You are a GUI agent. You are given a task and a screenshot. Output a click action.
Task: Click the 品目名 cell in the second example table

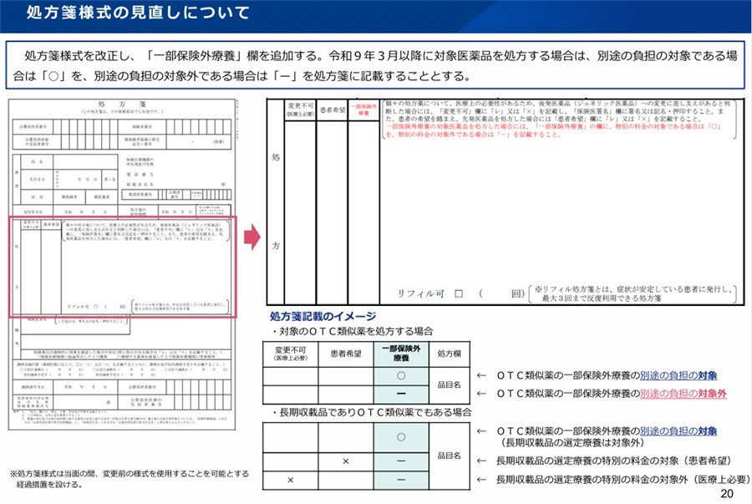(x=450, y=456)
